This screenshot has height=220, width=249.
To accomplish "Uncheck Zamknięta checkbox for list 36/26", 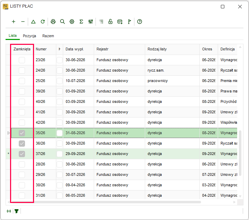I will coord(22,144).
